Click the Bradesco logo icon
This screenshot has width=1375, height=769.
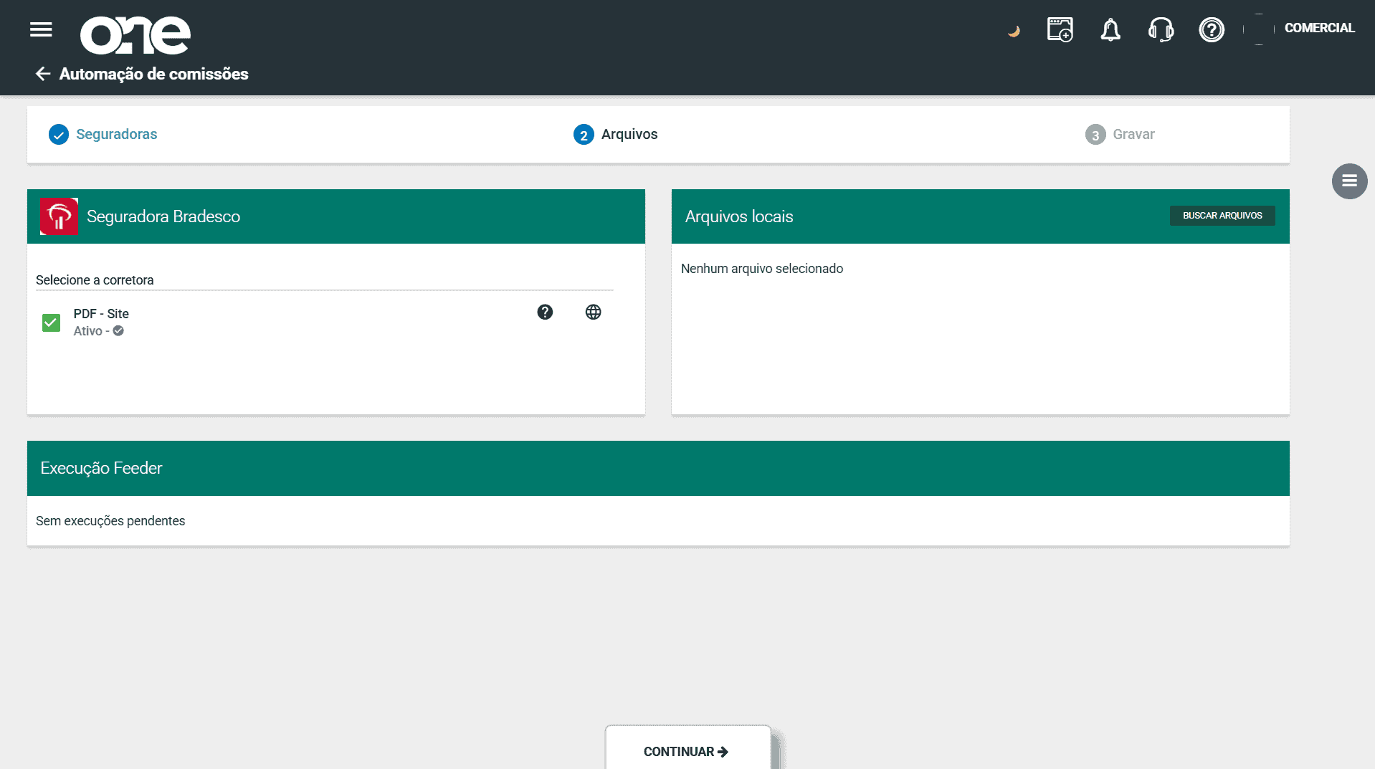(x=60, y=216)
